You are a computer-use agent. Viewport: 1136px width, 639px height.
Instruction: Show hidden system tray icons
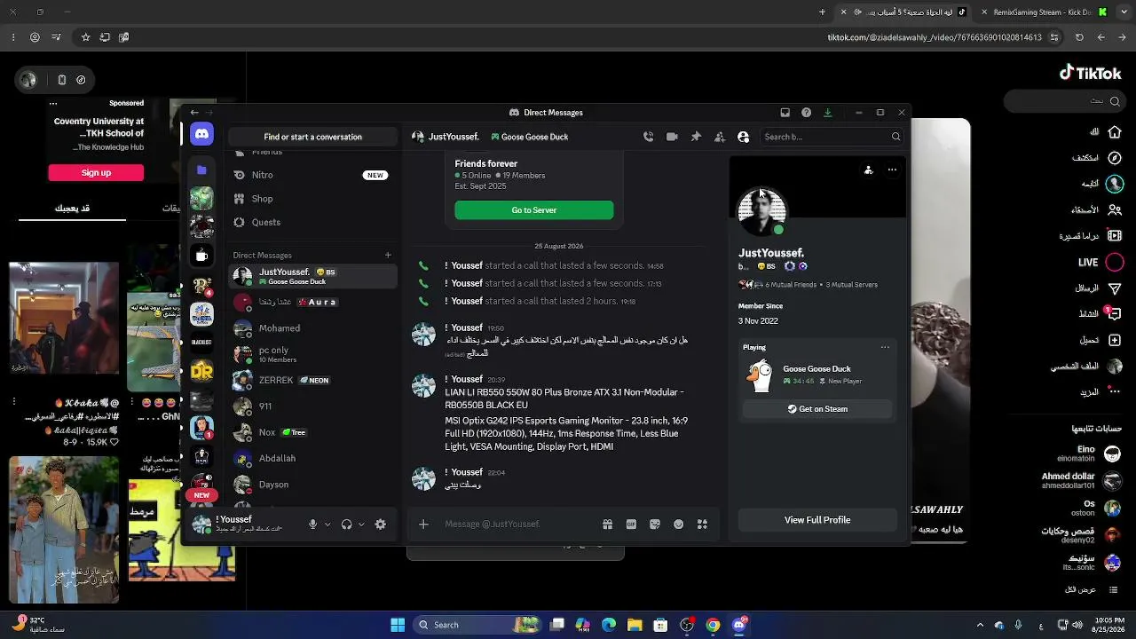coord(980,625)
